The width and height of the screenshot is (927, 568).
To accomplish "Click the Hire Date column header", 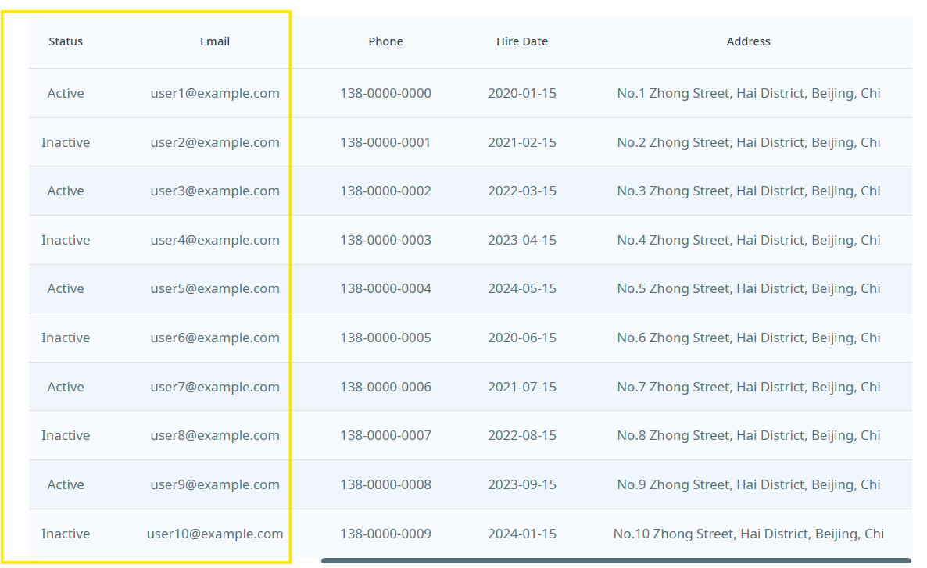I will pyautogui.click(x=522, y=41).
